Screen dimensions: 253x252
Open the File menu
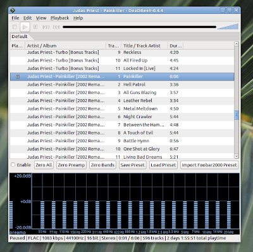[15, 18]
